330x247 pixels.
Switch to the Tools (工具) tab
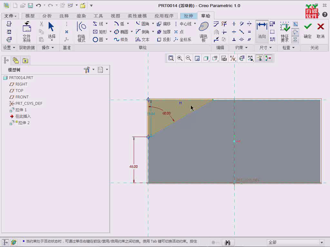[x=98, y=16]
